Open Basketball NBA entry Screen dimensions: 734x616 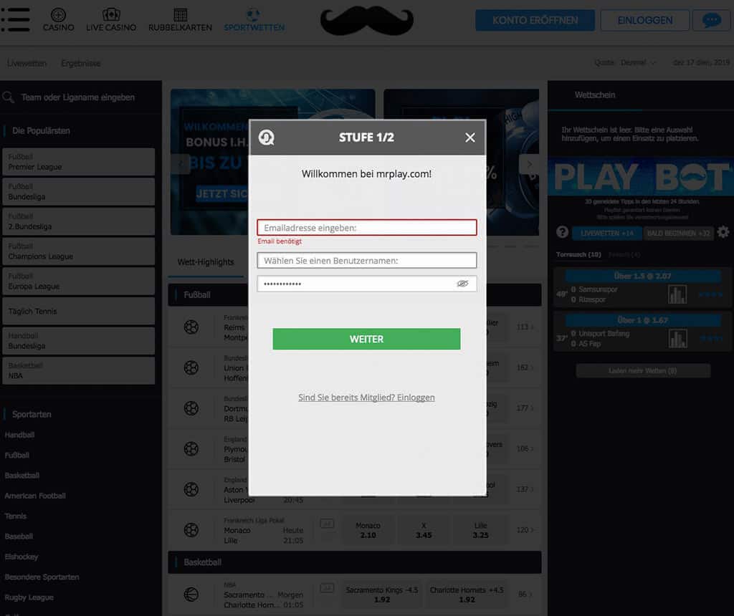[x=79, y=371]
